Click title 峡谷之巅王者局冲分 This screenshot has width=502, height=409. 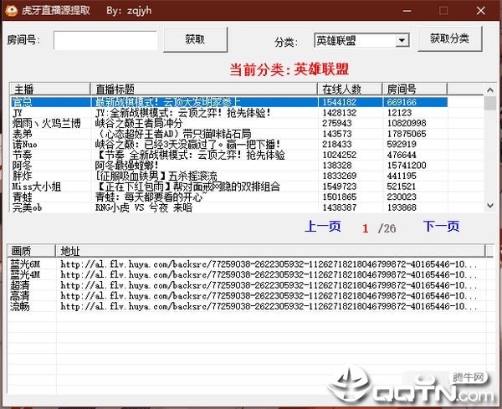pos(139,123)
